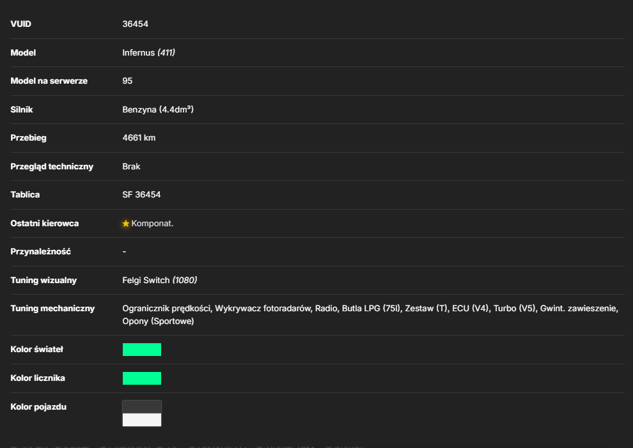The image size is (633, 448).
Task: Select the green Kolor licznika swatch
Action: pos(142,378)
